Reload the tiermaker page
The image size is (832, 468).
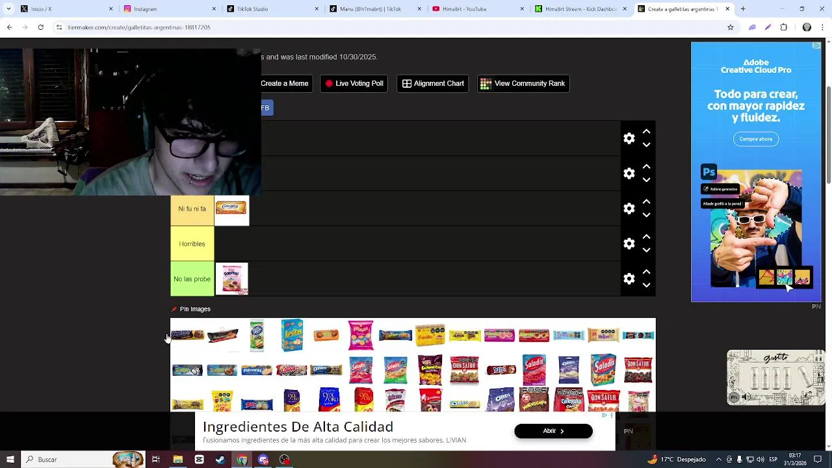point(40,27)
